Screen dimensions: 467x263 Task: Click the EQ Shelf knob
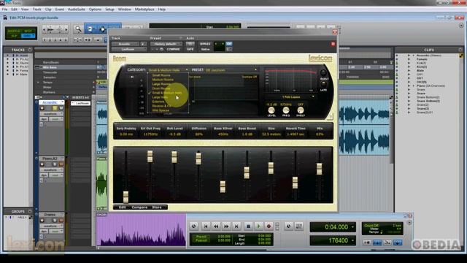tap(300, 110)
